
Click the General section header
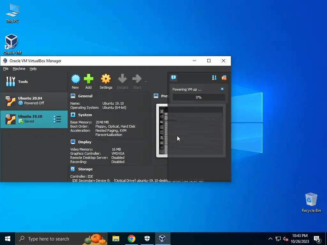[85, 96]
